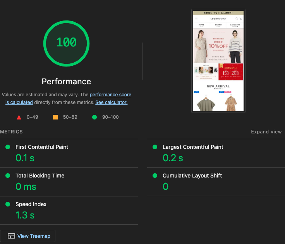Click the Speed Index 1.3 s value

point(25,215)
